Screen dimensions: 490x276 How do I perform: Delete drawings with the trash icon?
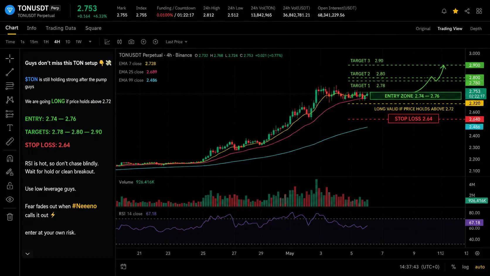(10, 217)
